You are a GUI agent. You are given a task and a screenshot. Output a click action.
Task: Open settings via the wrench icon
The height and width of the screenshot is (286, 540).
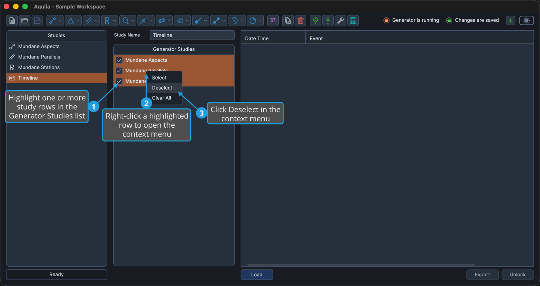click(x=341, y=21)
